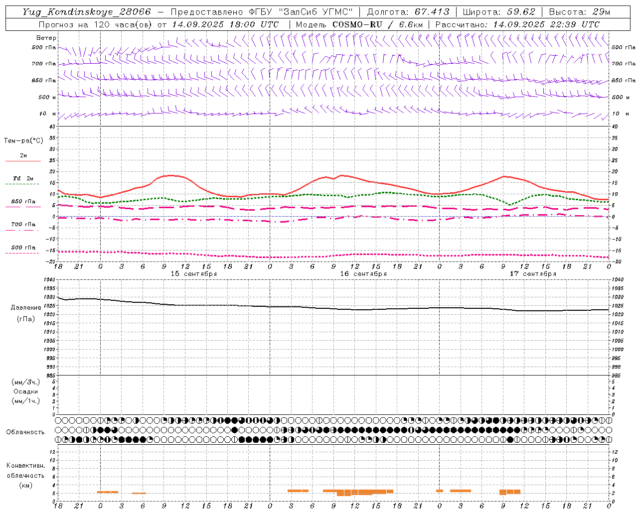Click the '(мм/1ч.)' precipitation unit label
This screenshot has width=638, height=510.
point(26,401)
